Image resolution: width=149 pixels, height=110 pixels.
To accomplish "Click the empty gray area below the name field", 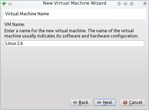I will tap(74, 71).
